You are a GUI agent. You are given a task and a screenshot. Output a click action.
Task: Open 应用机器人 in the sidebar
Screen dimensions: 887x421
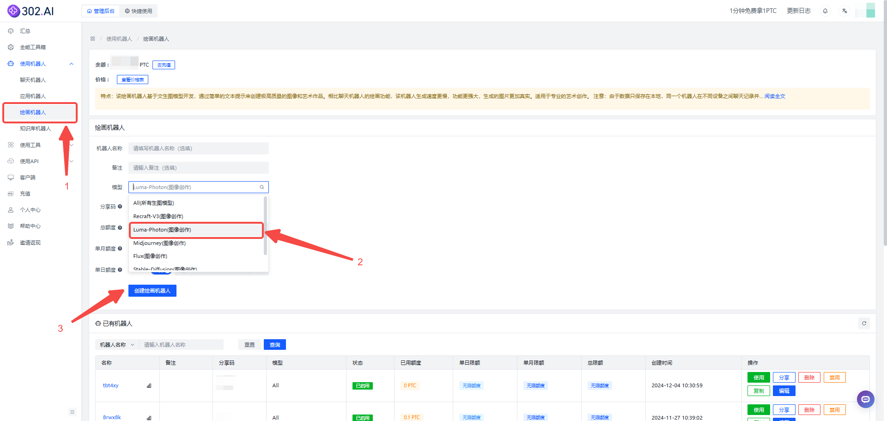click(33, 96)
